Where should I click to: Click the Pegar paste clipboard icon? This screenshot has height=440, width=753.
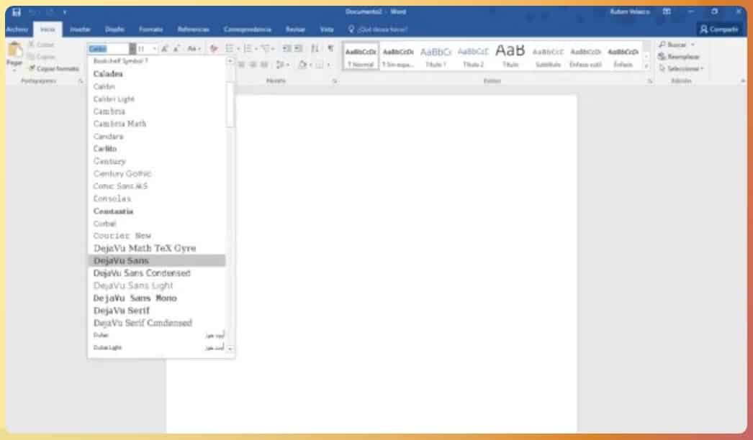coord(15,50)
